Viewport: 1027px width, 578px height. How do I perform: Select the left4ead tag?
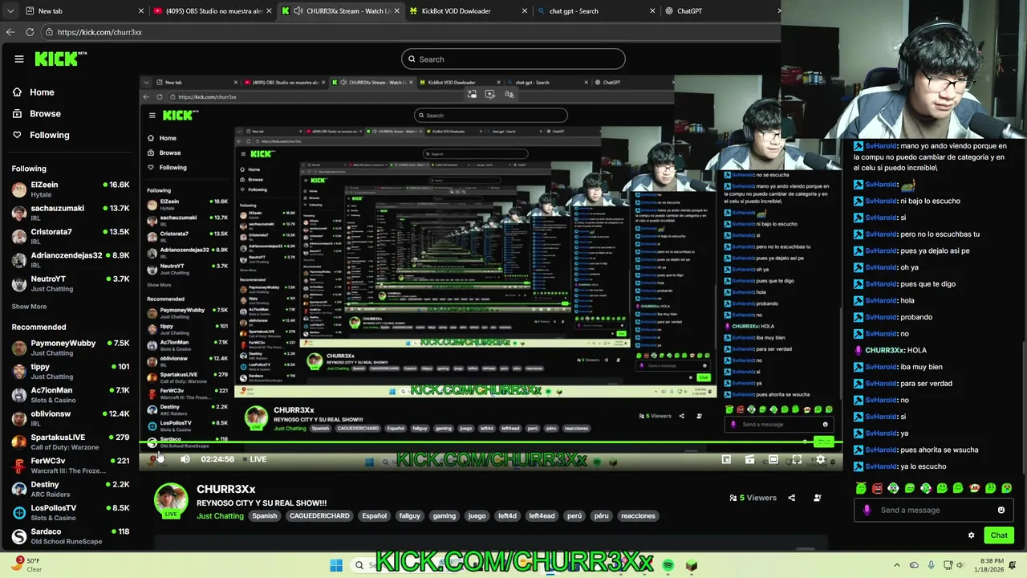542,516
